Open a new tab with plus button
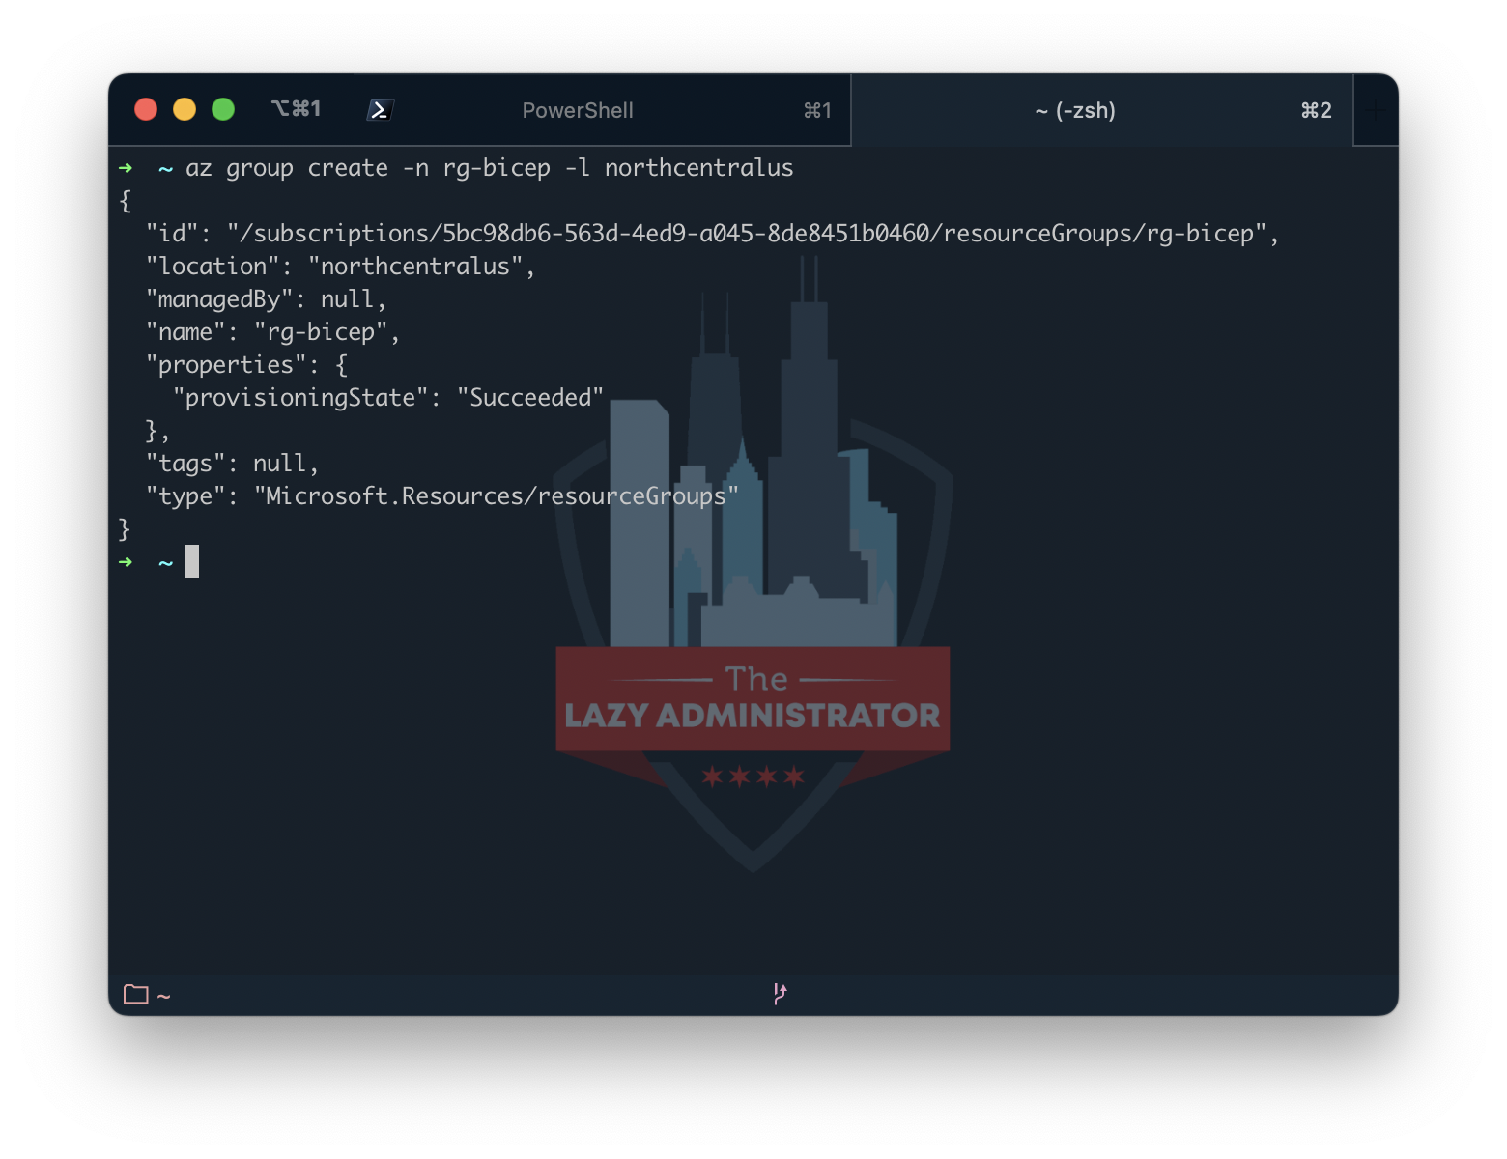Screen dimensions: 1507x1159 pyautogui.click(x=1376, y=110)
